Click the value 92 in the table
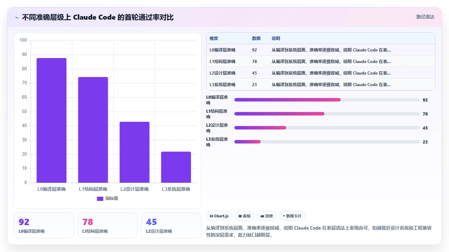Viewport: 449px width, 252px height. coord(254,50)
